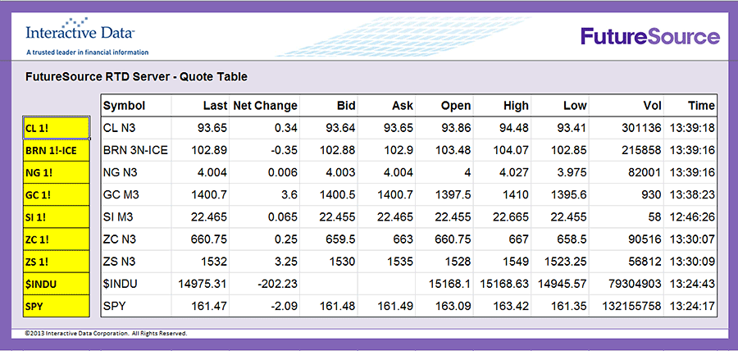The width and height of the screenshot is (738, 351).
Task: Click the GC 1! symbol cell
Action: coord(56,195)
